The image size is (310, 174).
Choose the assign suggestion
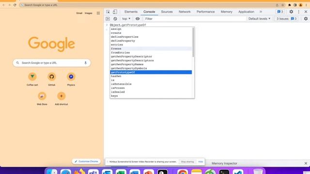tap(151, 29)
